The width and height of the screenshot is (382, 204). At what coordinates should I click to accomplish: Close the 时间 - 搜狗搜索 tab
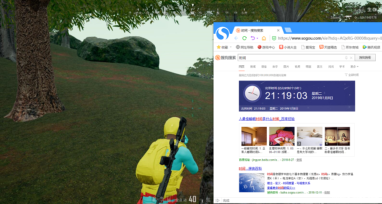278,30
